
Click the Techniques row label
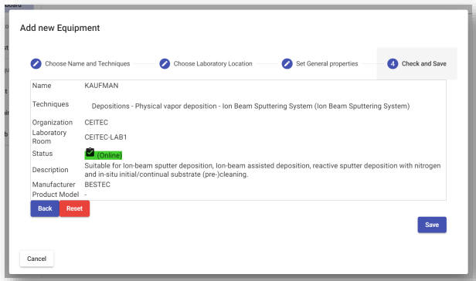coord(51,104)
